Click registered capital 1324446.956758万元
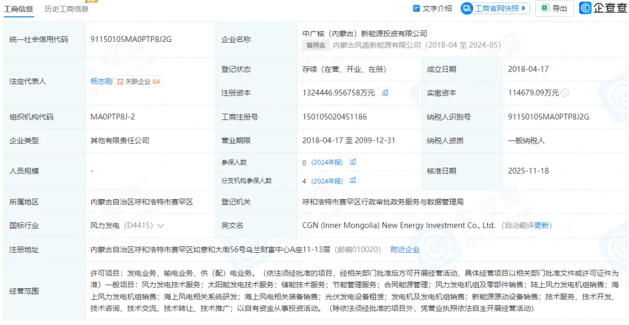629x325 pixels. click(338, 93)
